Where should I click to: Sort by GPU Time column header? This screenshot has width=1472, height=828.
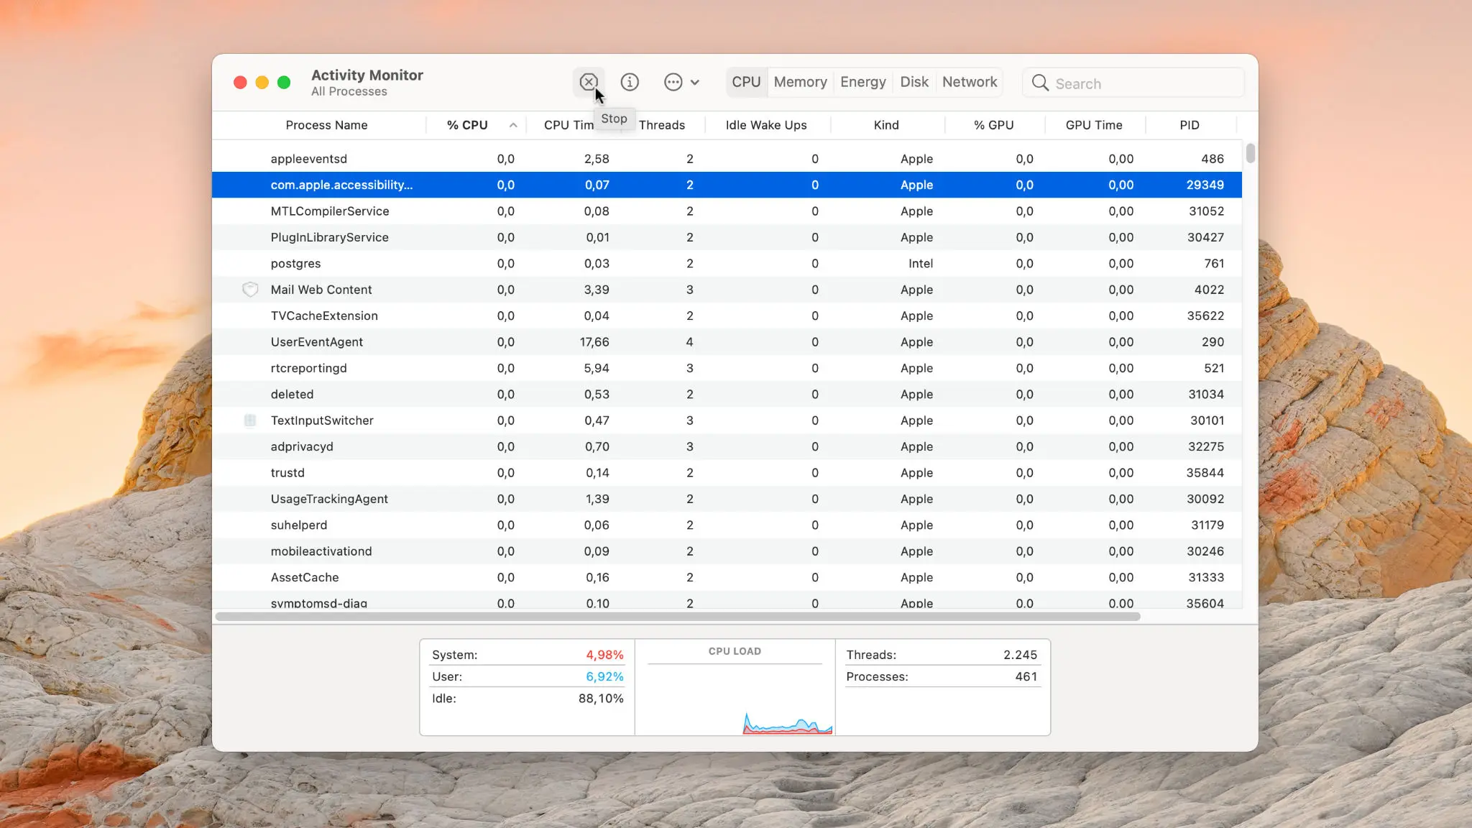[x=1094, y=125]
